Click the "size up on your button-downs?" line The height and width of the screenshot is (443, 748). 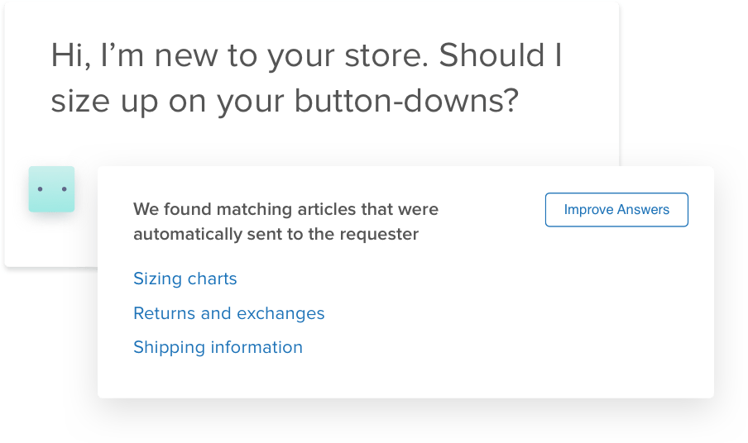coord(284,101)
